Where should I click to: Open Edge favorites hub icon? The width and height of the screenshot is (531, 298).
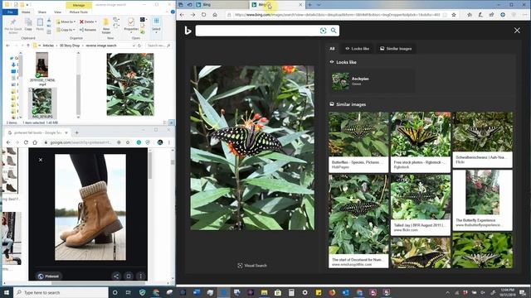[x=470, y=15]
